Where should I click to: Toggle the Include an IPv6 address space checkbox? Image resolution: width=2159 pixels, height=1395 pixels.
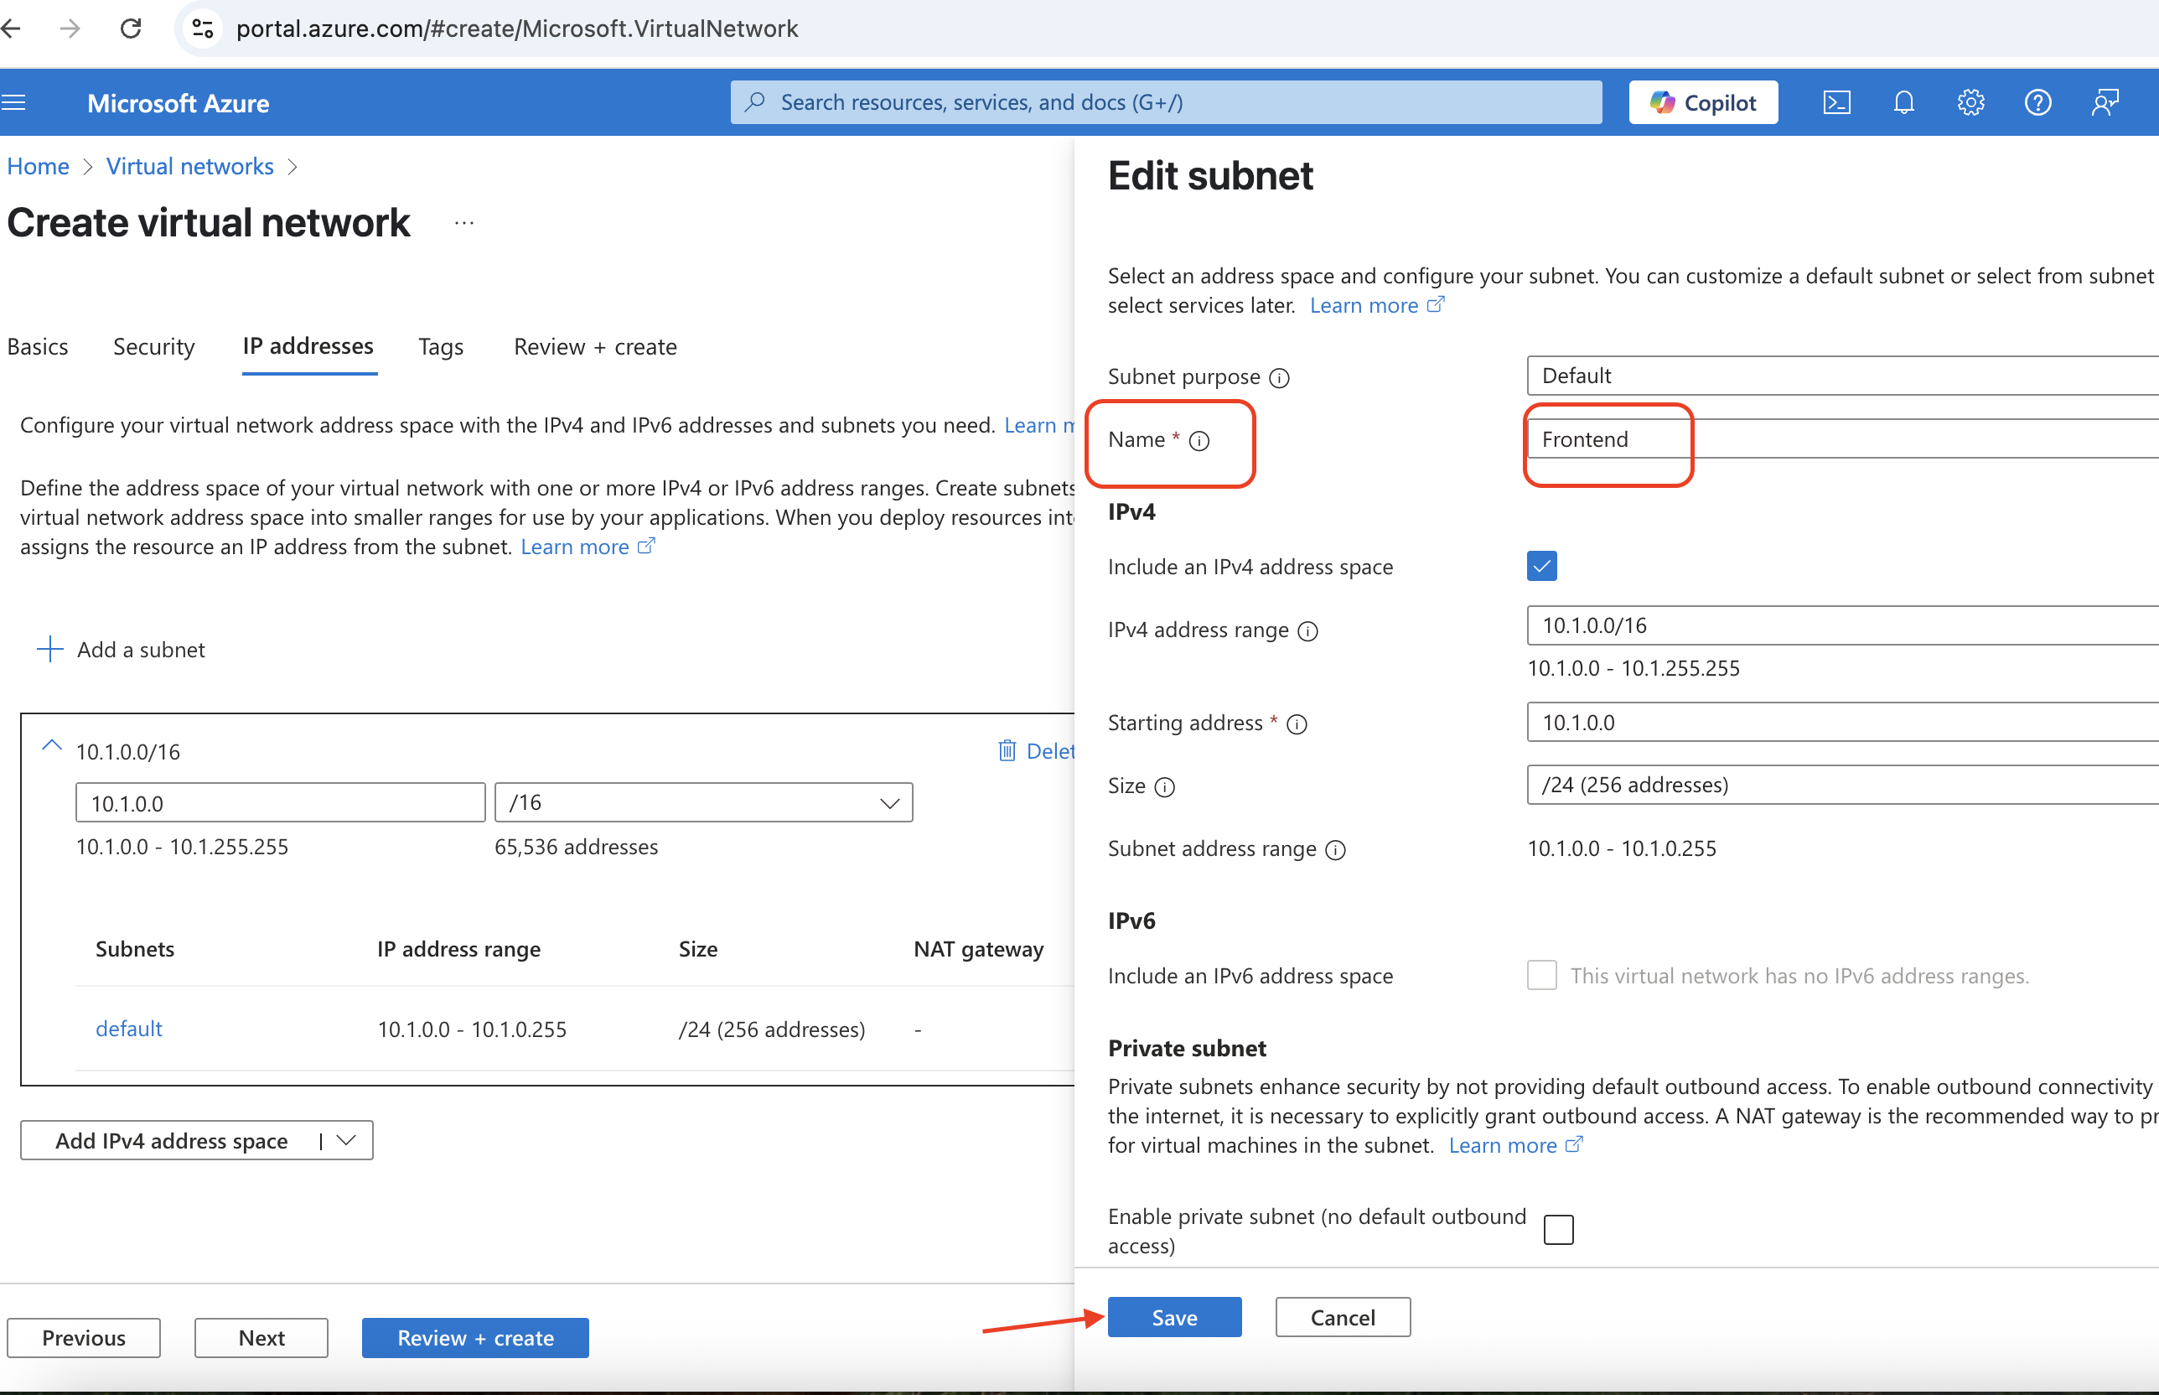[1541, 975]
